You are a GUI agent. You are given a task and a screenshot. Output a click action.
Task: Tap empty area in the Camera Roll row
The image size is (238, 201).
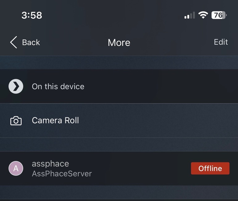pos(152,120)
